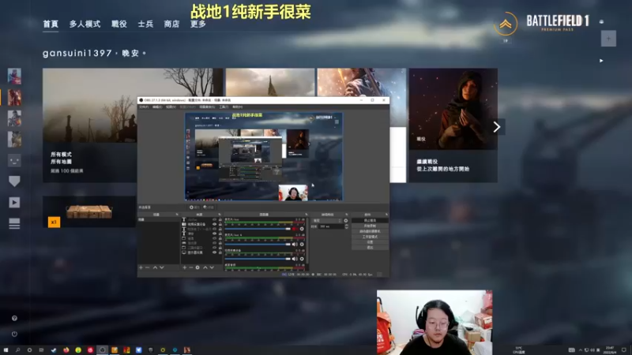This screenshot has height=355, width=632.
Task: Open the 更多 tab
Action: tap(198, 24)
